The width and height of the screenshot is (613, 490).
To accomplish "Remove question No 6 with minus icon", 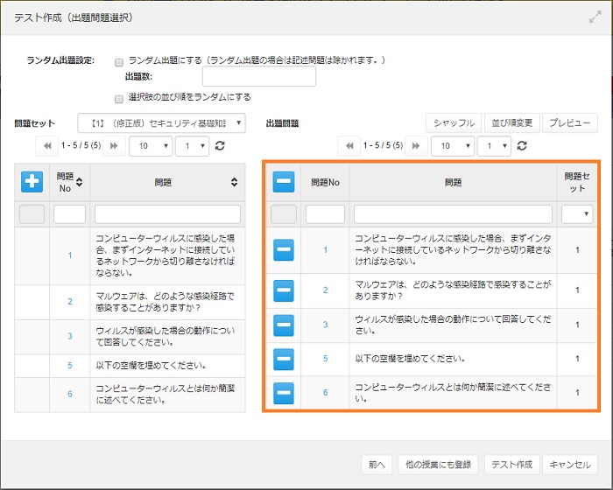I will (x=283, y=392).
